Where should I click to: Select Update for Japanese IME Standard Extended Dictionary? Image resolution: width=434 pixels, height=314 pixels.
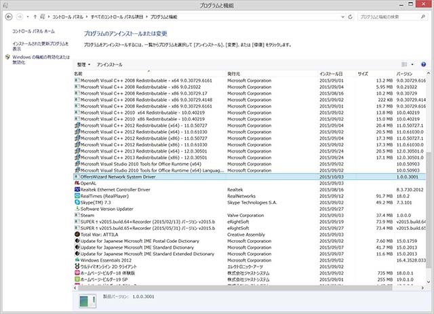click(x=249, y=254)
